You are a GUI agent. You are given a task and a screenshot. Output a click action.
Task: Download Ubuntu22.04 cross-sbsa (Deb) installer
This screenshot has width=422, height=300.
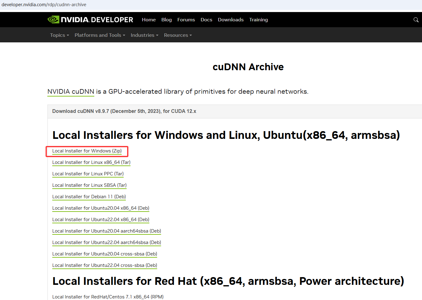pyautogui.click(x=105, y=265)
